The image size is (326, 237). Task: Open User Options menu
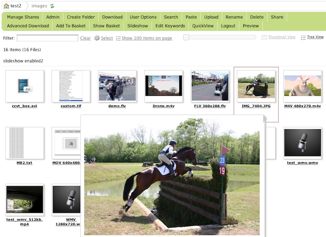click(143, 17)
